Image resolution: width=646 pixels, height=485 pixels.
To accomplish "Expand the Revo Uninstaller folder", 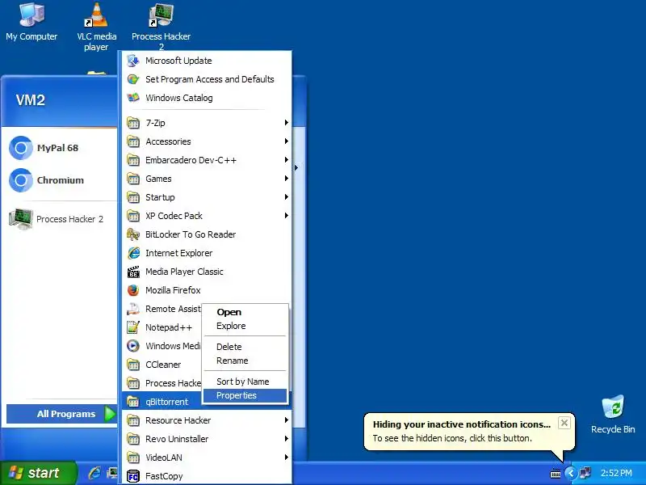I will (207, 439).
